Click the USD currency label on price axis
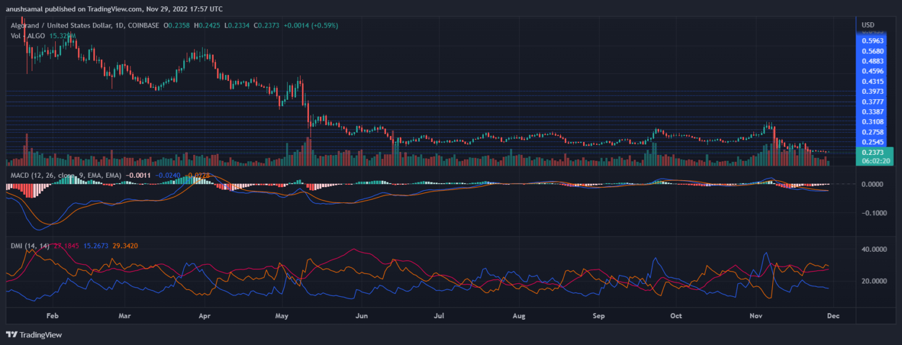Image resolution: width=902 pixels, height=345 pixels. [x=867, y=25]
